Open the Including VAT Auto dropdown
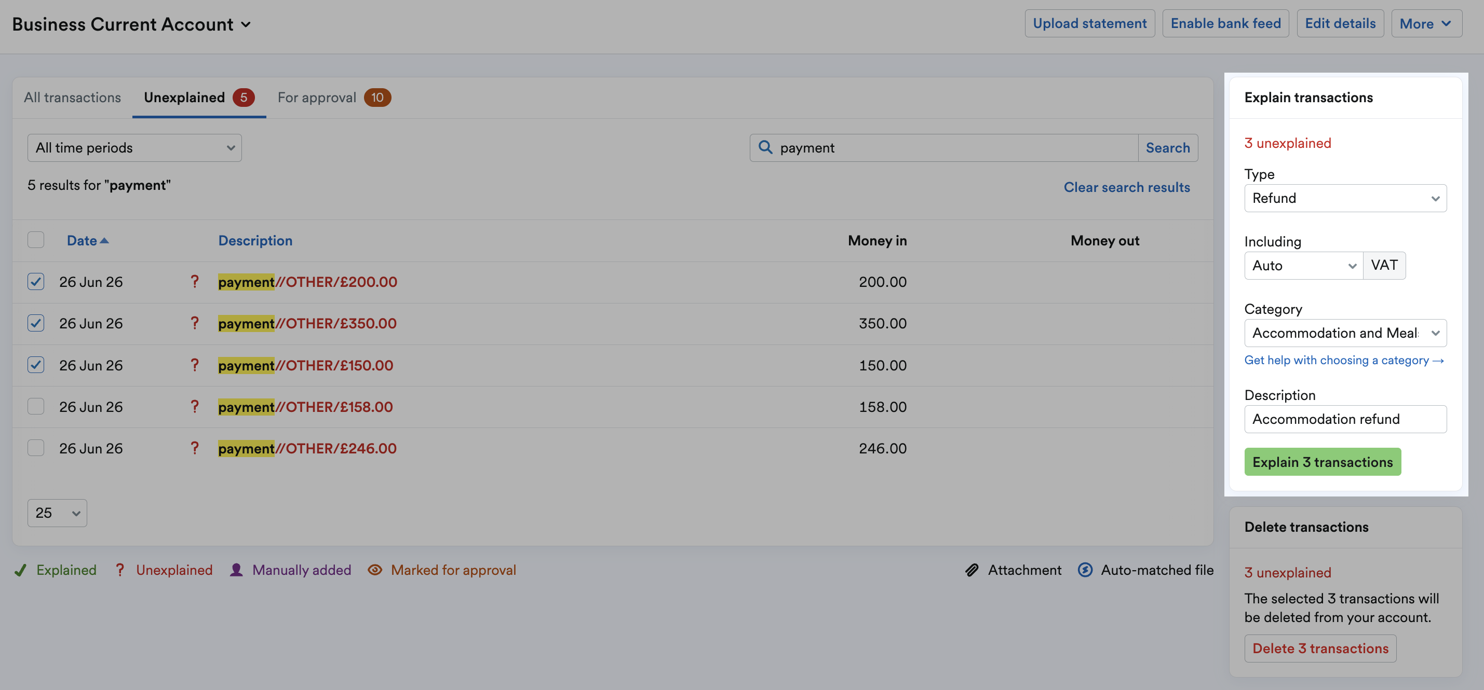 (x=1303, y=265)
